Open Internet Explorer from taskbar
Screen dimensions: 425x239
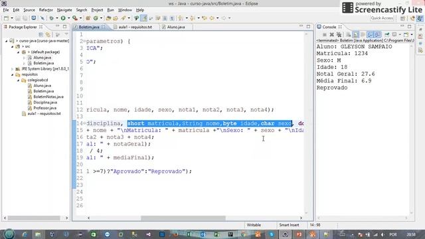[x=24, y=234]
